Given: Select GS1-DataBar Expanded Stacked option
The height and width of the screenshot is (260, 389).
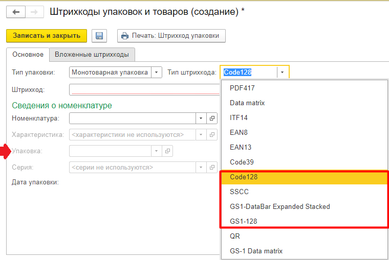Looking at the screenshot, I should 279,206.
